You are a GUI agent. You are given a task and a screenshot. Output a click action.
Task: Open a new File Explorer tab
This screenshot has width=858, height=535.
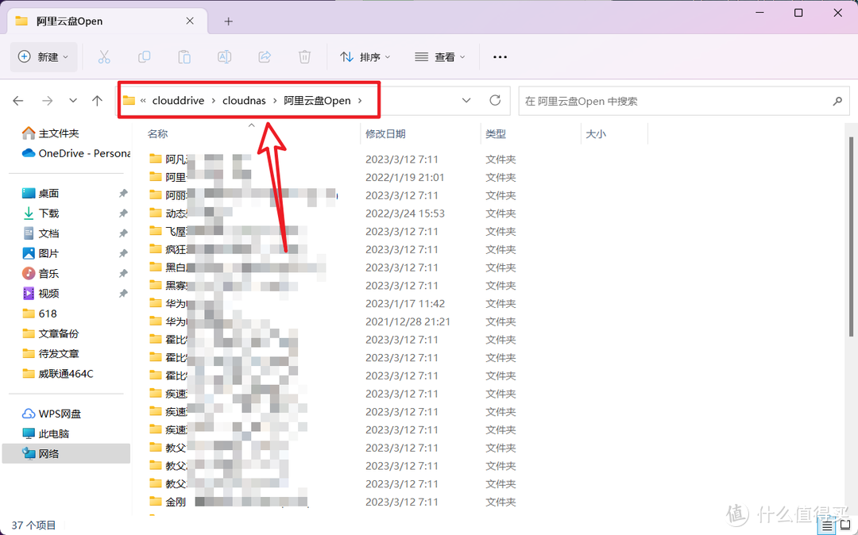click(228, 21)
